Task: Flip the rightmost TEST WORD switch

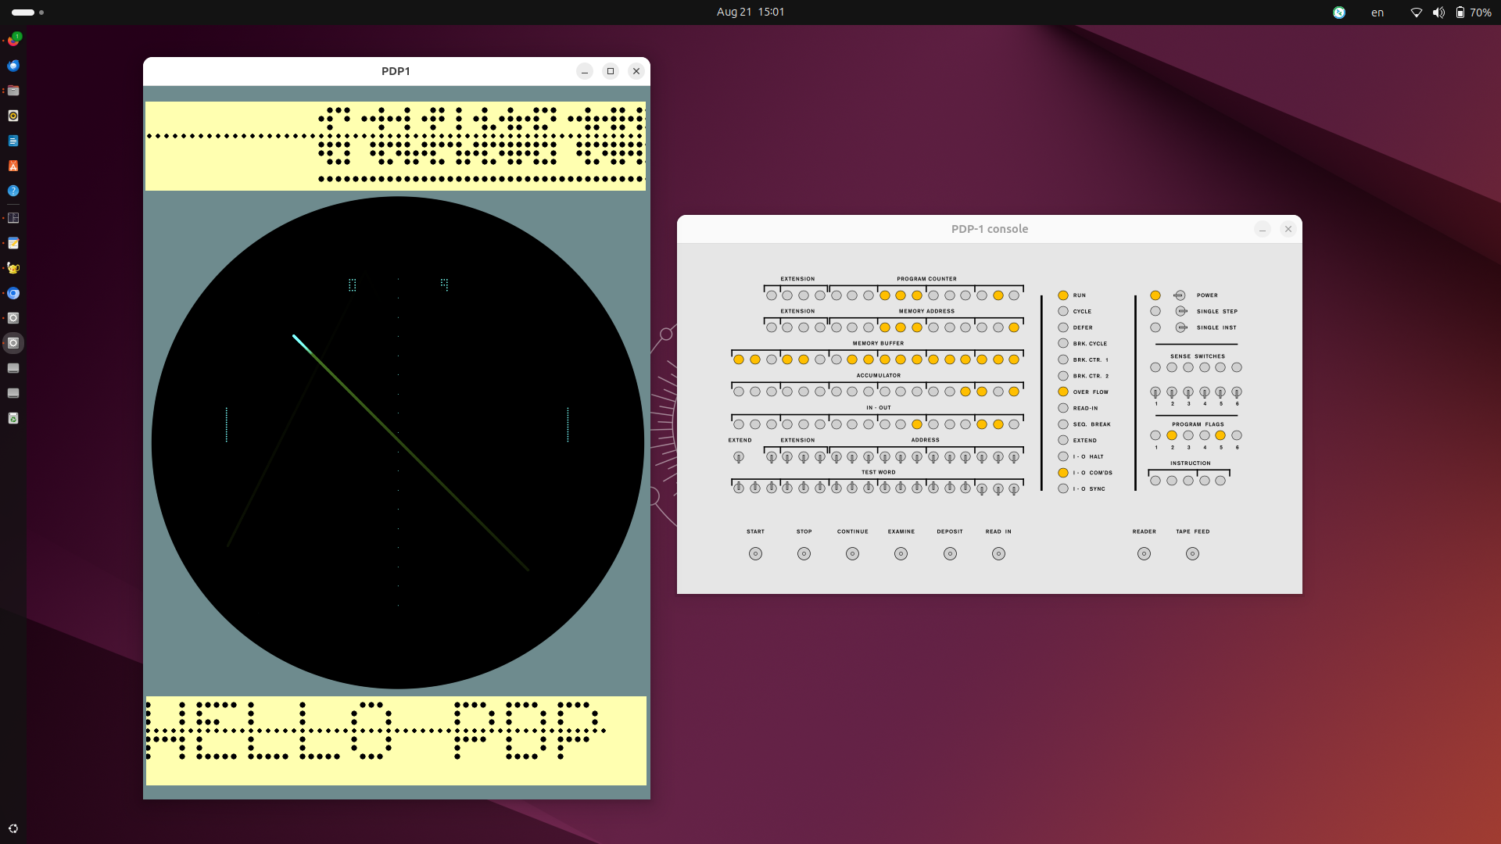Action: point(1014,489)
